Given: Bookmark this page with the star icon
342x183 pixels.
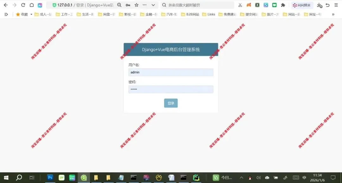Looking at the screenshot, I should click(x=136, y=5).
